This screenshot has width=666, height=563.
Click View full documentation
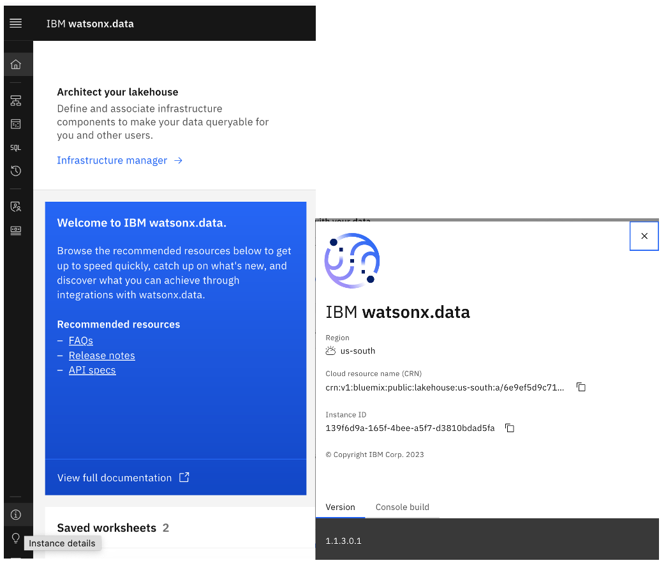coord(123,477)
